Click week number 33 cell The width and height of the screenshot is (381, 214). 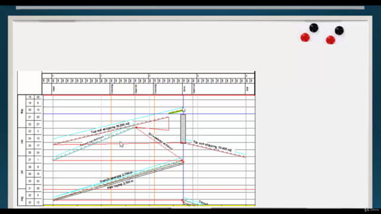pos(30,202)
